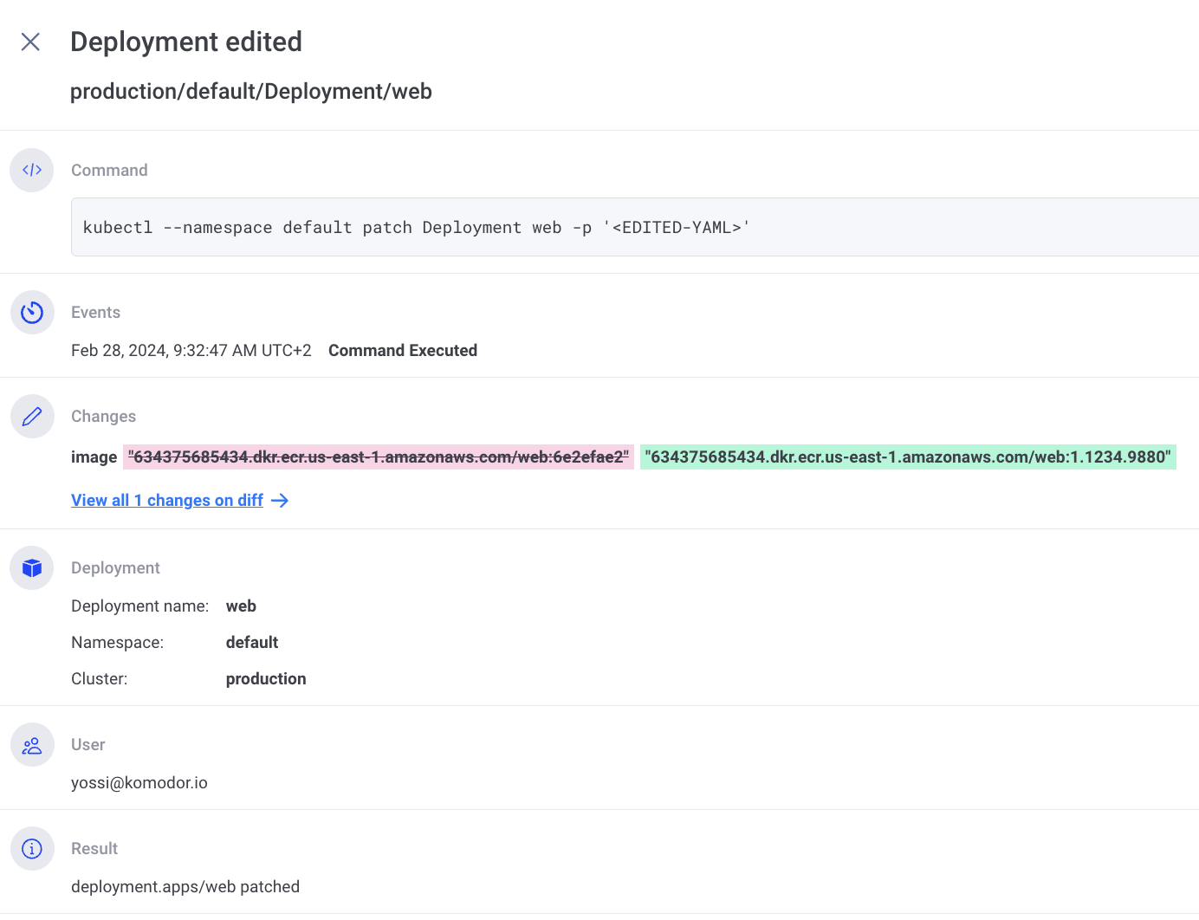Screen dimensions: 1199x920
Task: Click the Deployment cube icon
Action: 32,567
